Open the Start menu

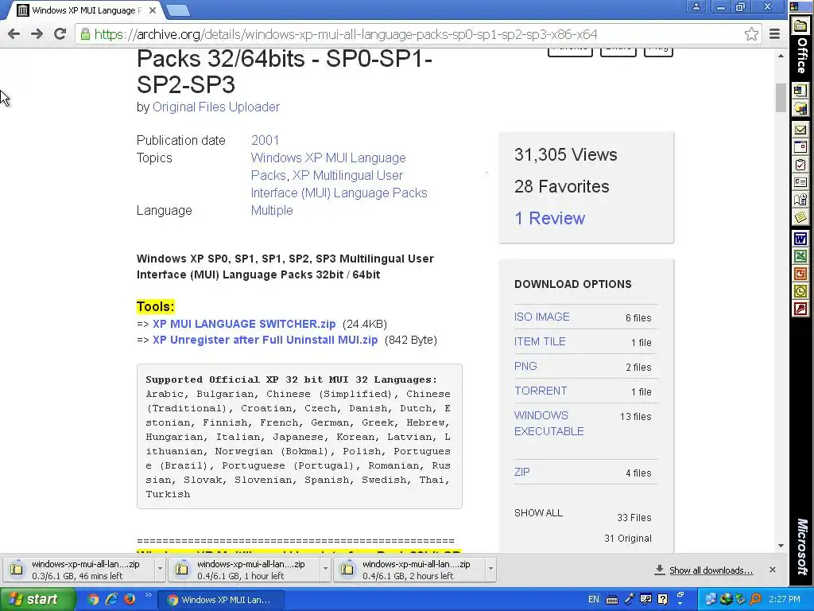(37, 599)
